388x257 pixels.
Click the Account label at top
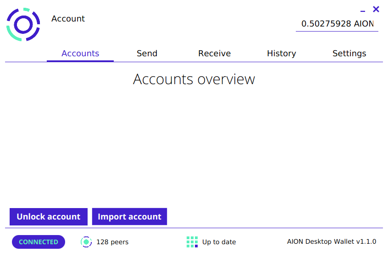68,19
